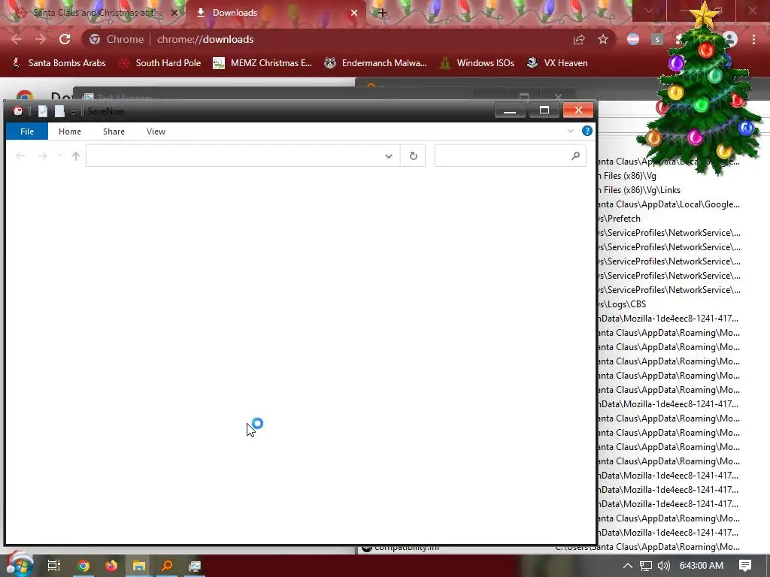
Task: Select the 'Files (x86)\Vg\Links' row behind
Action: coord(639,190)
